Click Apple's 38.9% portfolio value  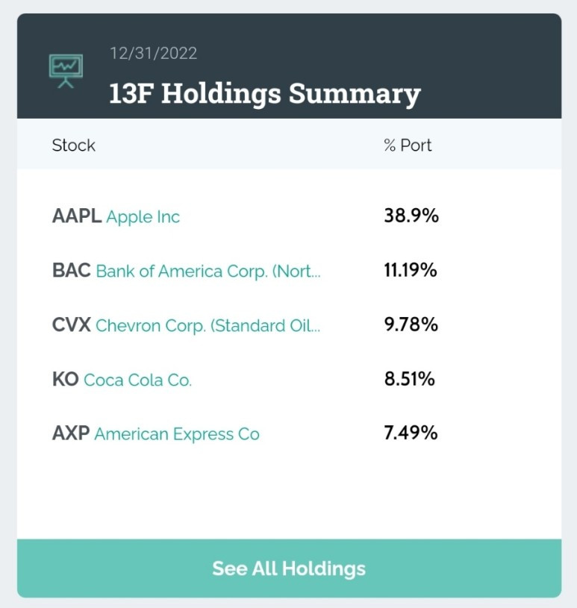click(x=411, y=216)
